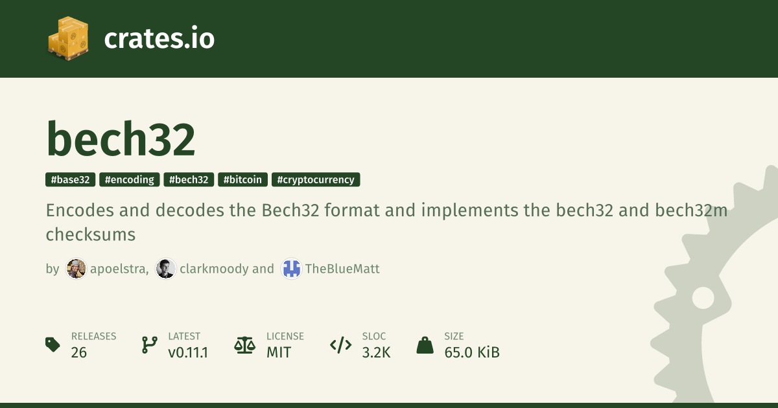This screenshot has width=778, height=408.
Task: Click the latest version branch icon
Action: point(150,345)
